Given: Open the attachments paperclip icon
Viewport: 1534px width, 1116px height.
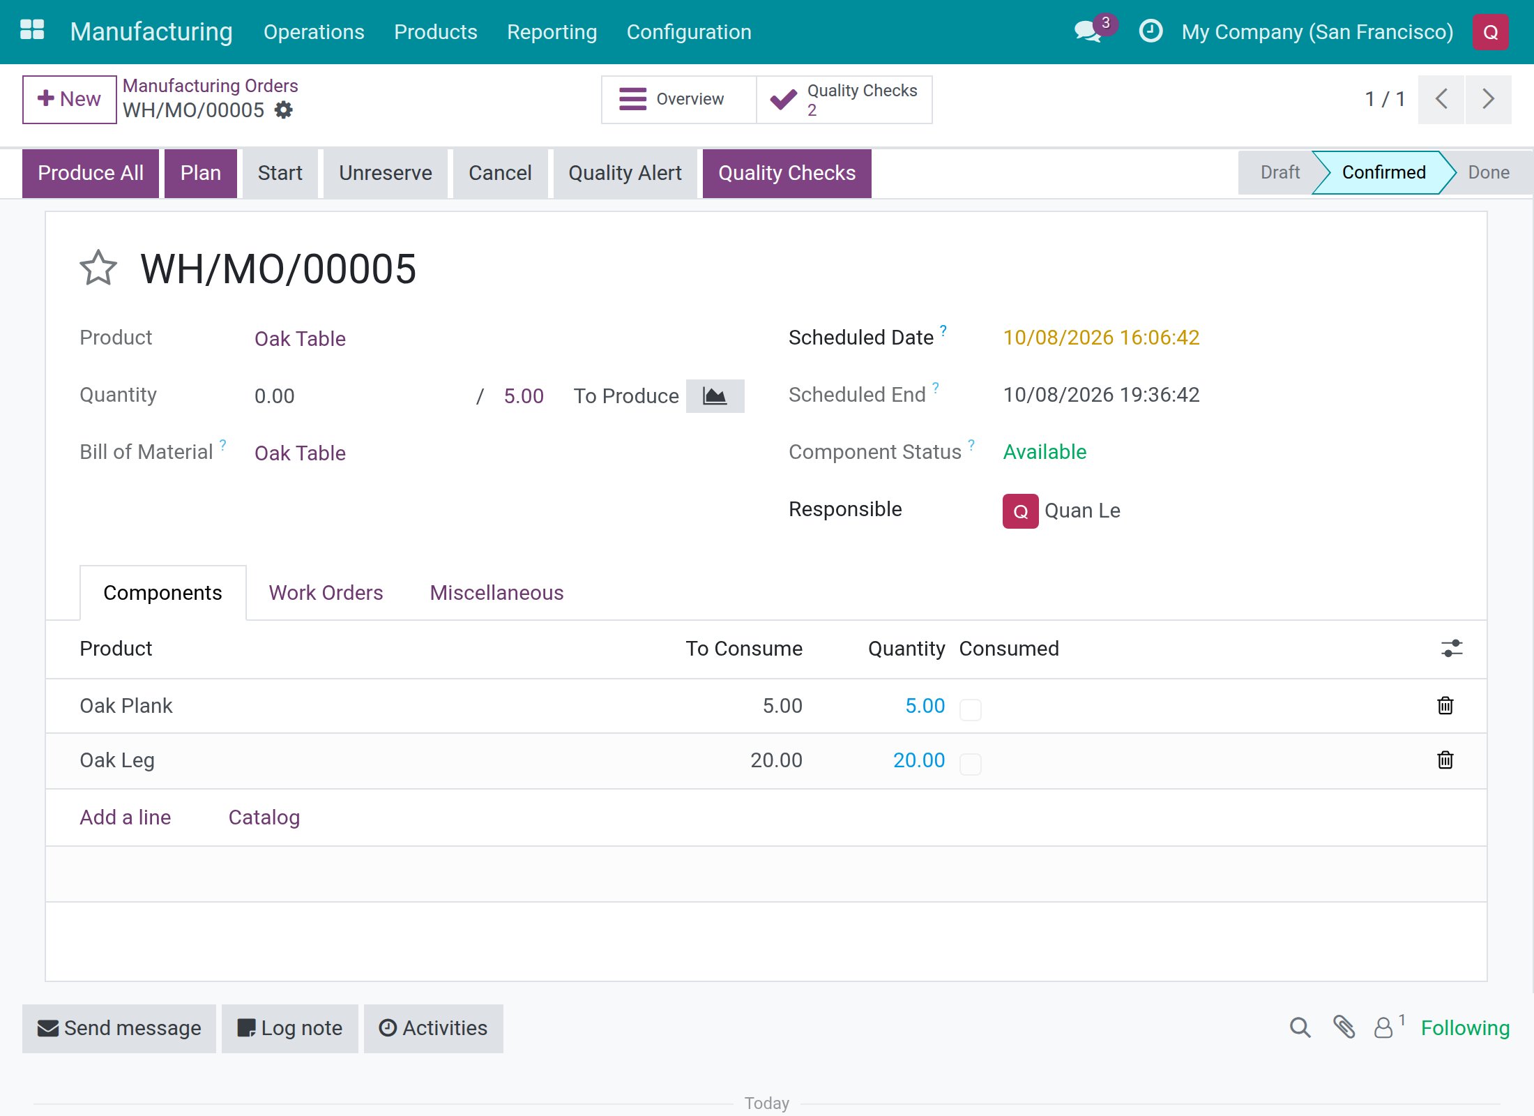Looking at the screenshot, I should click(1344, 1027).
